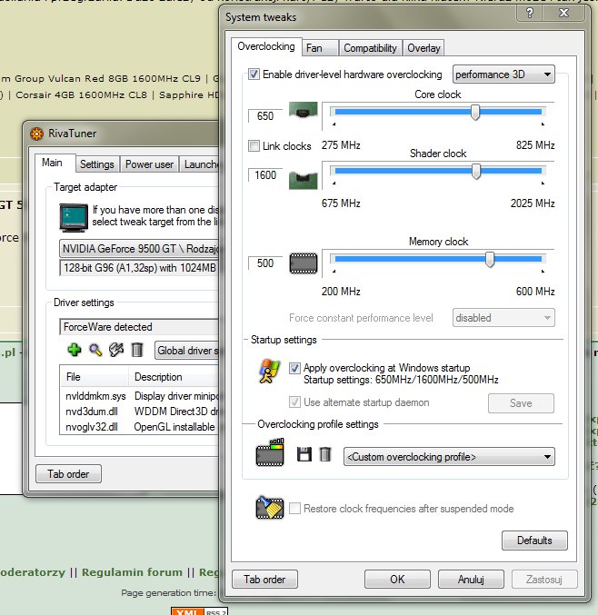
Task: Click Tab order in RivaTuner window
Action: click(68, 474)
